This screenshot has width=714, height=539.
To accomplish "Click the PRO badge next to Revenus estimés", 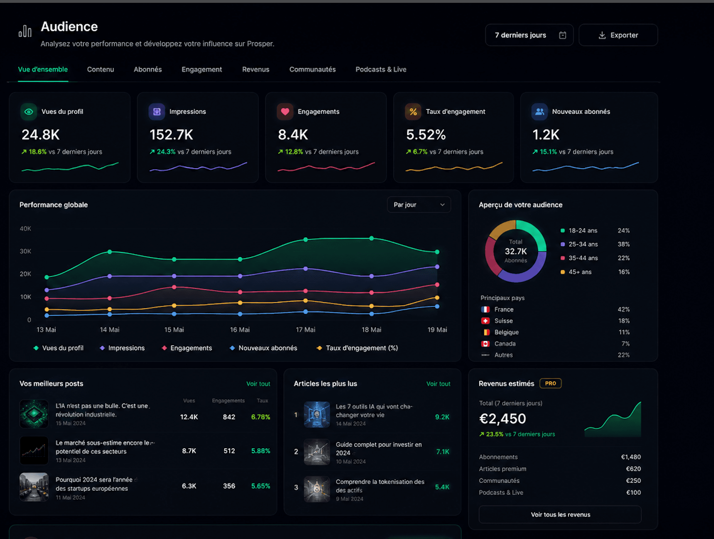I will pos(550,383).
